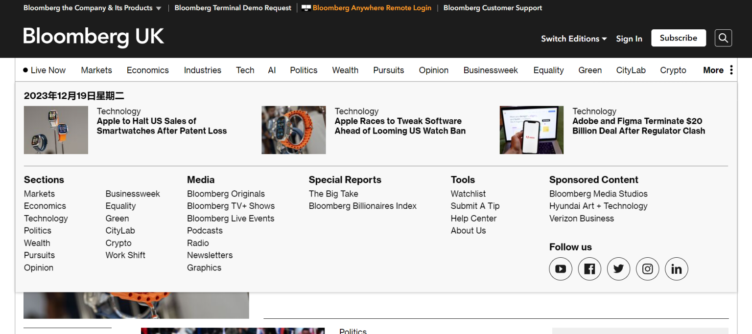Click the Sign In link
752x334 pixels.
[x=629, y=39]
